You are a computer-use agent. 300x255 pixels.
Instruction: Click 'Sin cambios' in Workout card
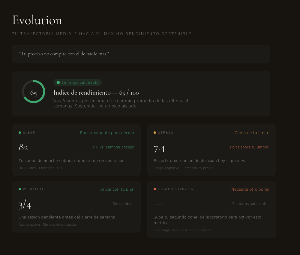point(123,204)
